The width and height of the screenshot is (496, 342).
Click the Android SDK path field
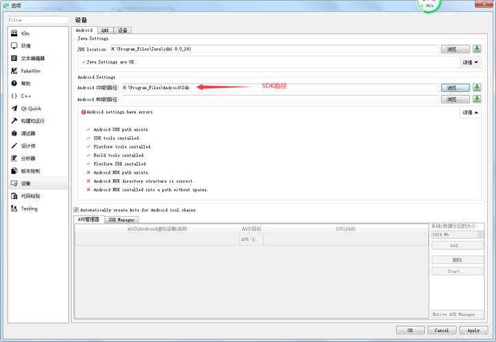[280, 88]
